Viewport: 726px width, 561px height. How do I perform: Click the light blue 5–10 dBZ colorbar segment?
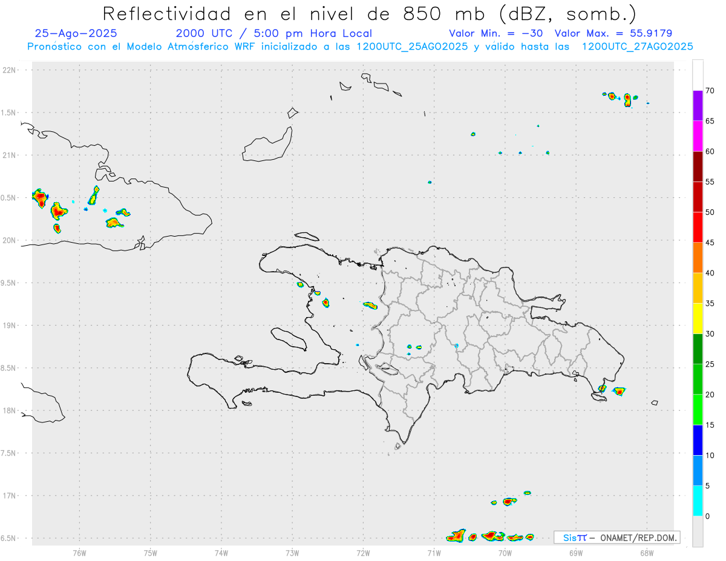click(x=698, y=471)
